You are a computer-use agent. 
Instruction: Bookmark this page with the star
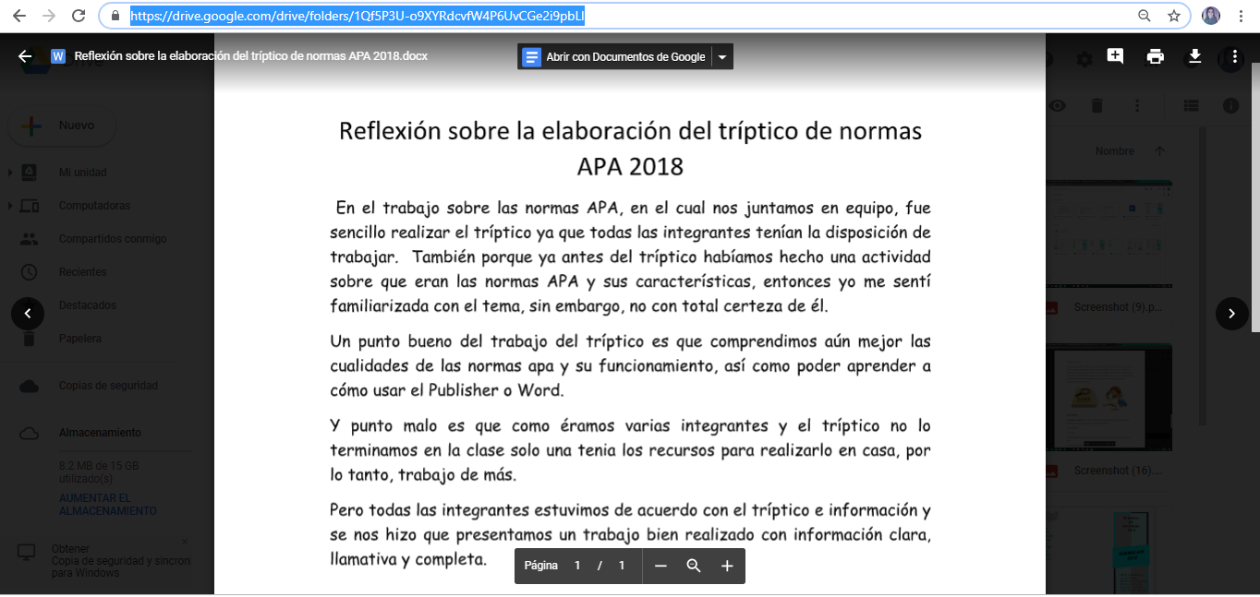pyautogui.click(x=1174, y=16)
